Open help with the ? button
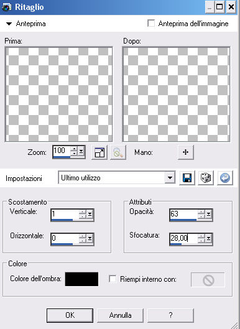This screenshot has width=240, height=329. (x=170, y=315)
